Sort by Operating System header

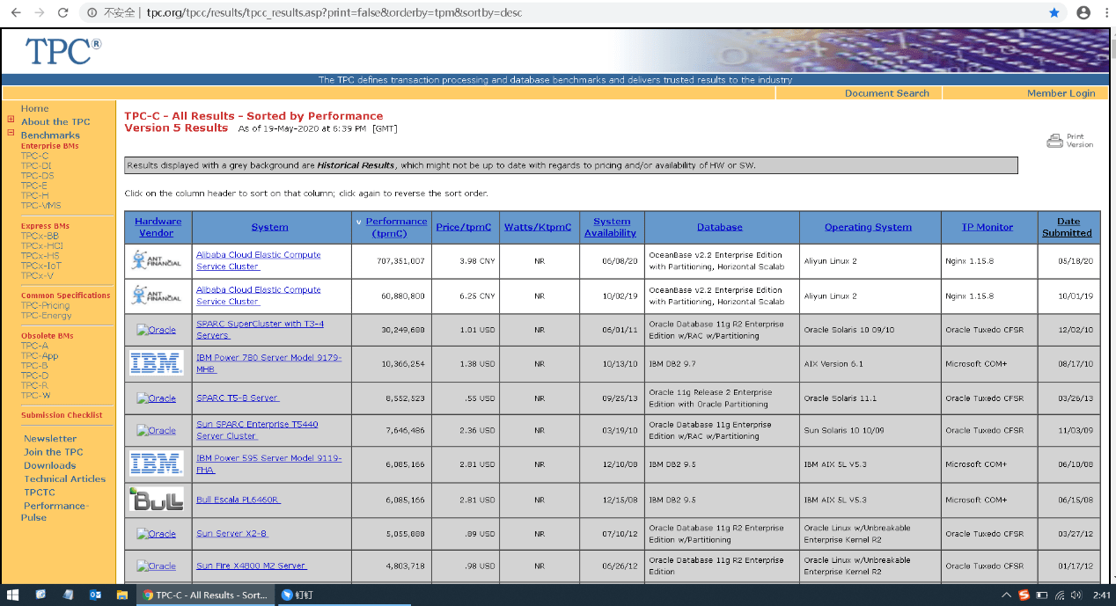[x=868, y=227]
